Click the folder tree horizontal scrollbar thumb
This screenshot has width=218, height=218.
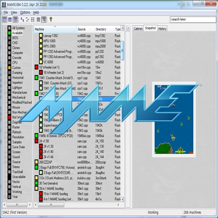pyautogui.click(x=17, y=204)
